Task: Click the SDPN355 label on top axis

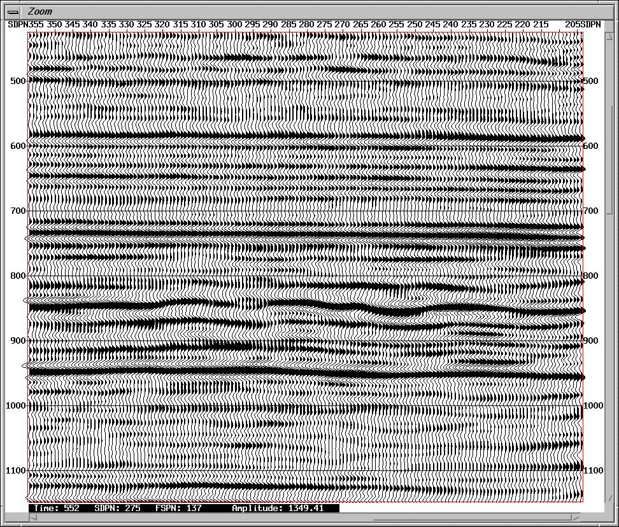Action: click(25, 24)
